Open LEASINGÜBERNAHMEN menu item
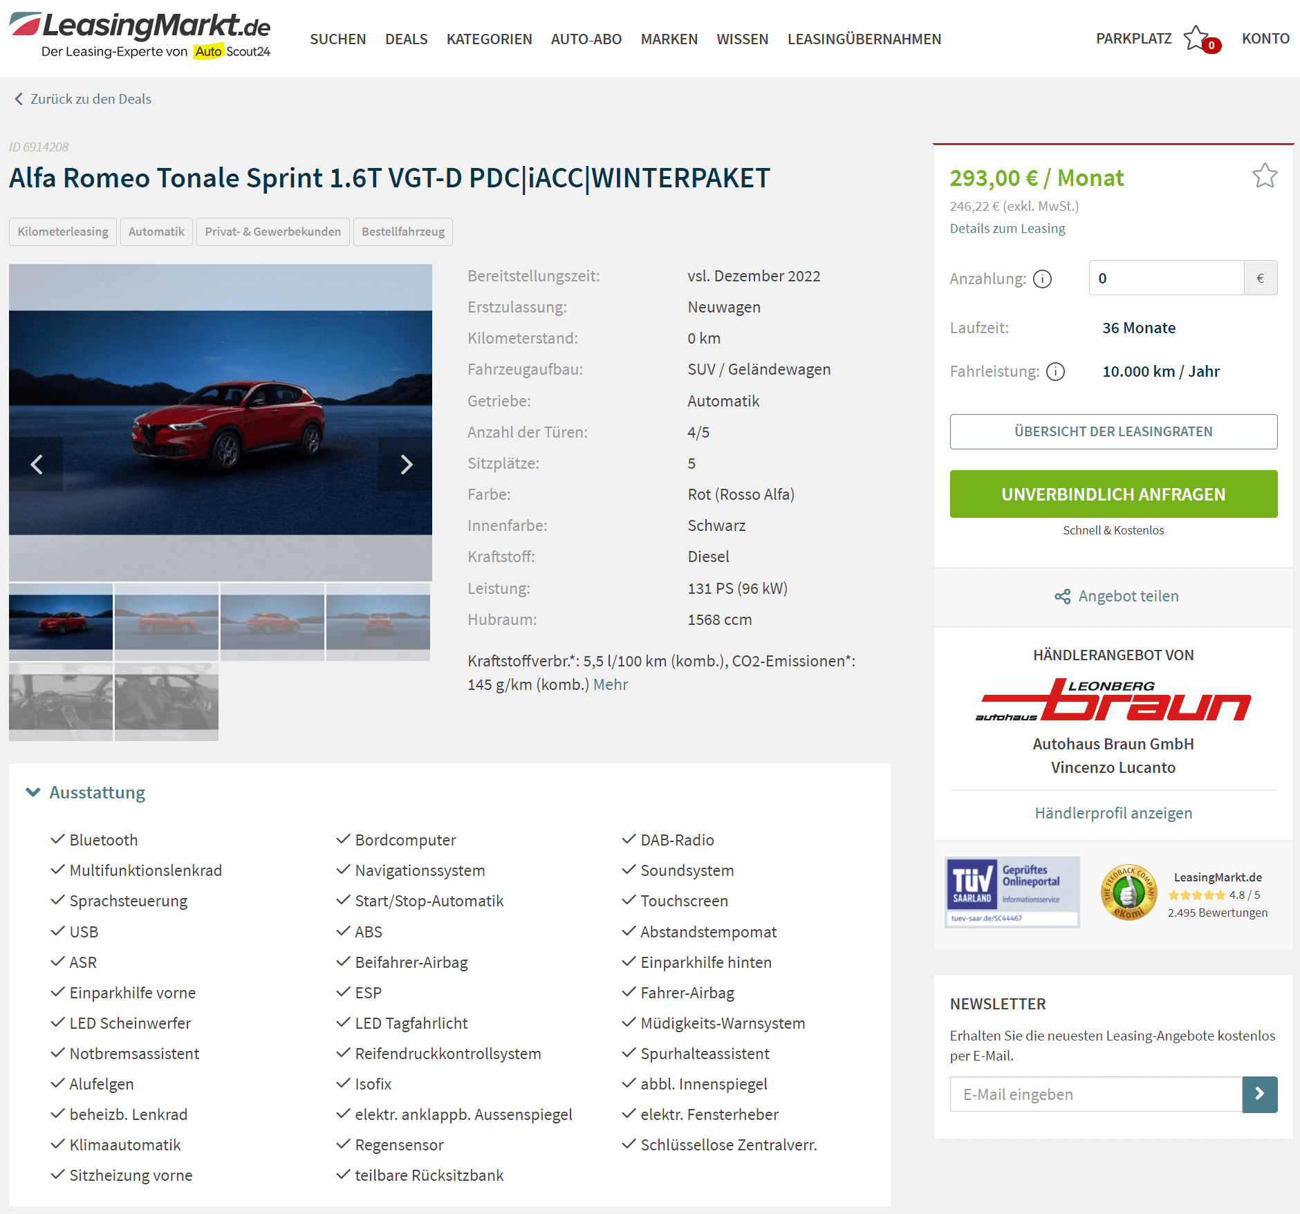 pos(864,39)
